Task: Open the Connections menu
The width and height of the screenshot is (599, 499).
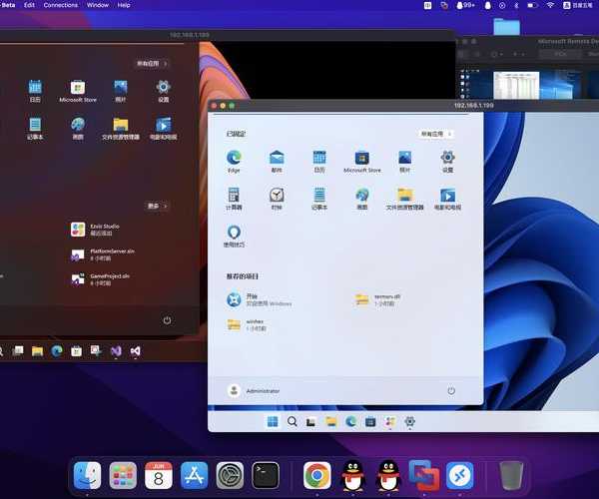Action: point(60,5)
